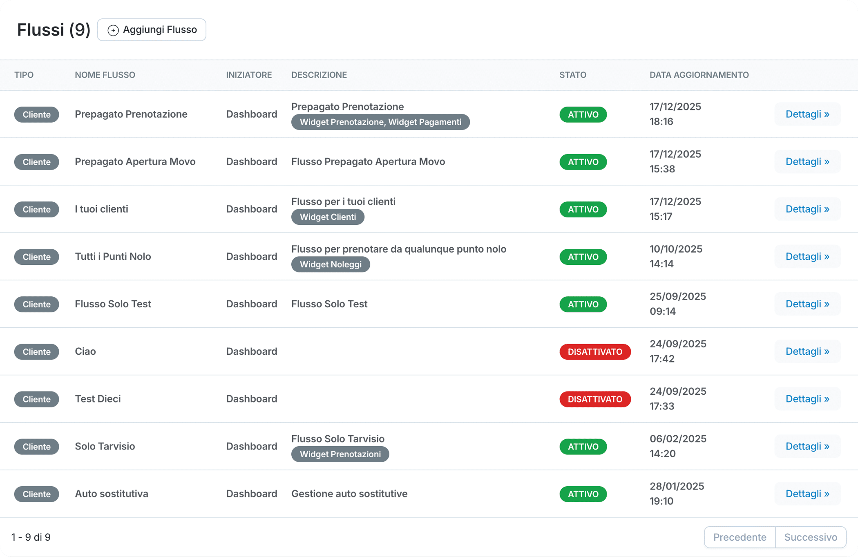This screenshot has height=557, width=858.
Task: Click the Widget Clienti tag
Action: coord(328,217)
